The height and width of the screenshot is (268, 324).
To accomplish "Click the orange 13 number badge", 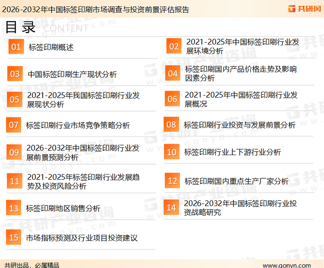I will click(14, 208).
